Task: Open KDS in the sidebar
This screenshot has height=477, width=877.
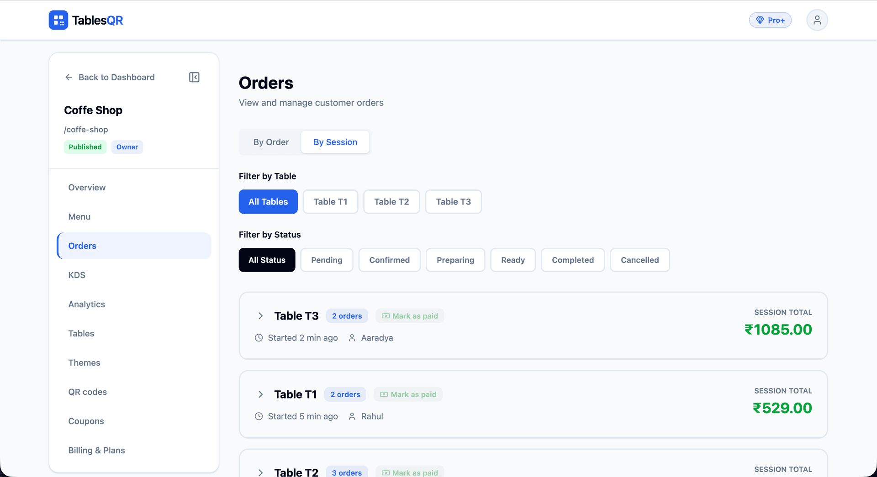Action: (134, 275)
